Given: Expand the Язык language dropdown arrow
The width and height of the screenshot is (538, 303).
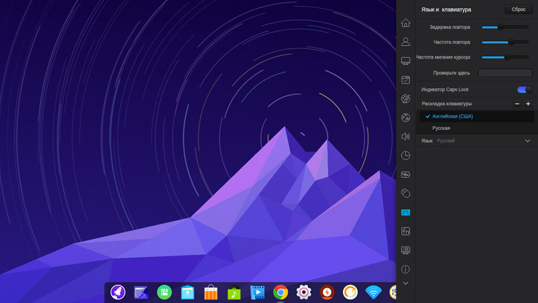Looking at the screenshot, I should point(528,141).
